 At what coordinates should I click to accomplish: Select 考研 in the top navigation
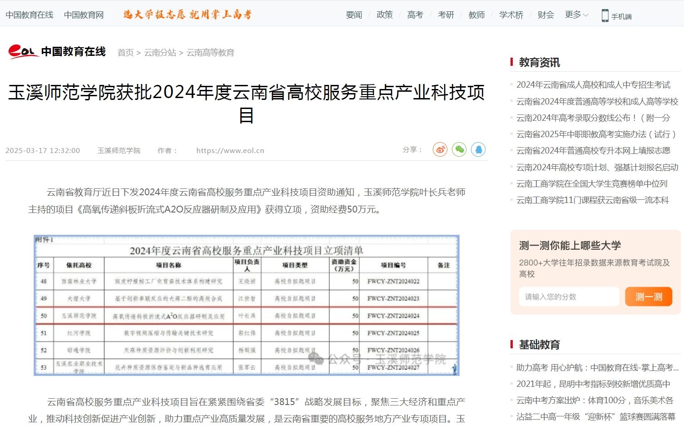[x=446, y=15]
